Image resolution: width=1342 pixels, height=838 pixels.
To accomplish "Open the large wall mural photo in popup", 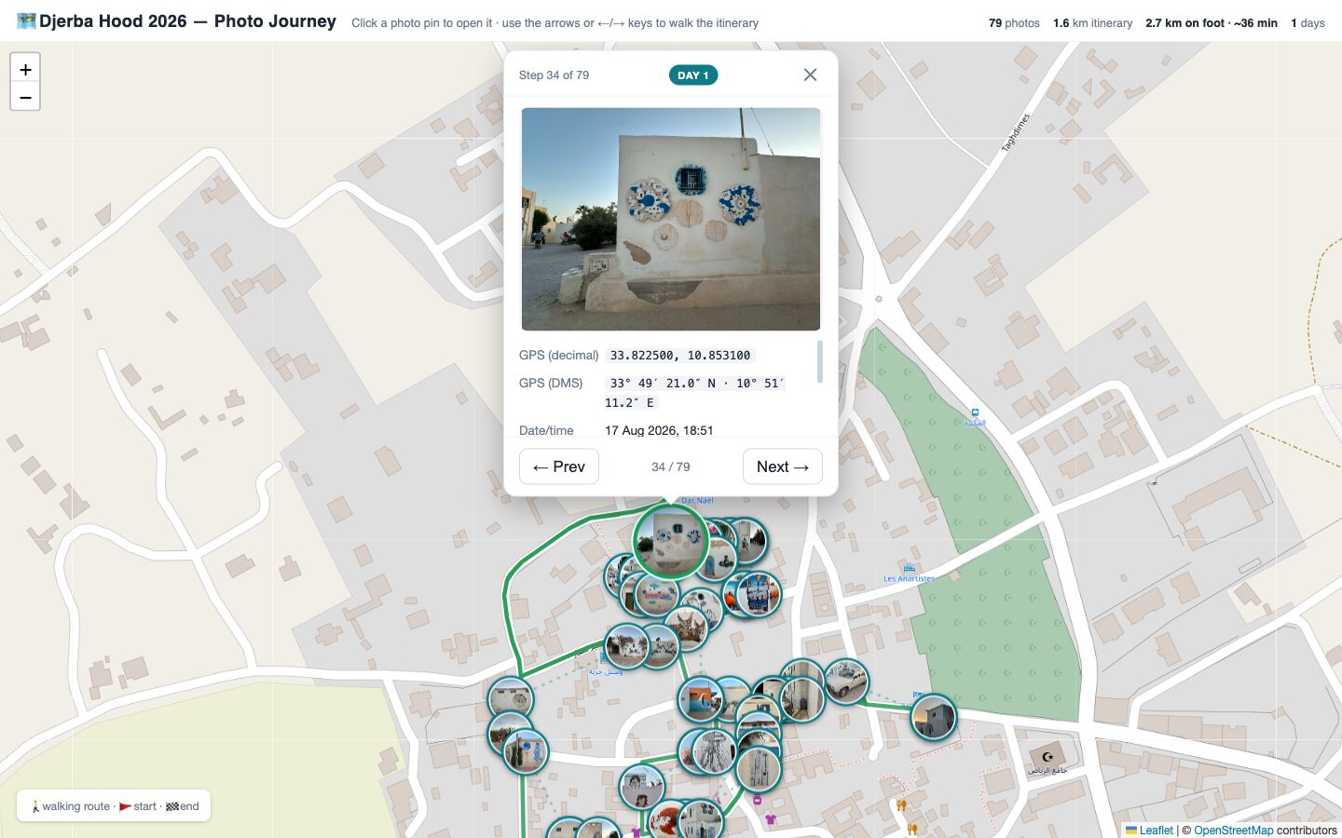I will click(671, 219).
